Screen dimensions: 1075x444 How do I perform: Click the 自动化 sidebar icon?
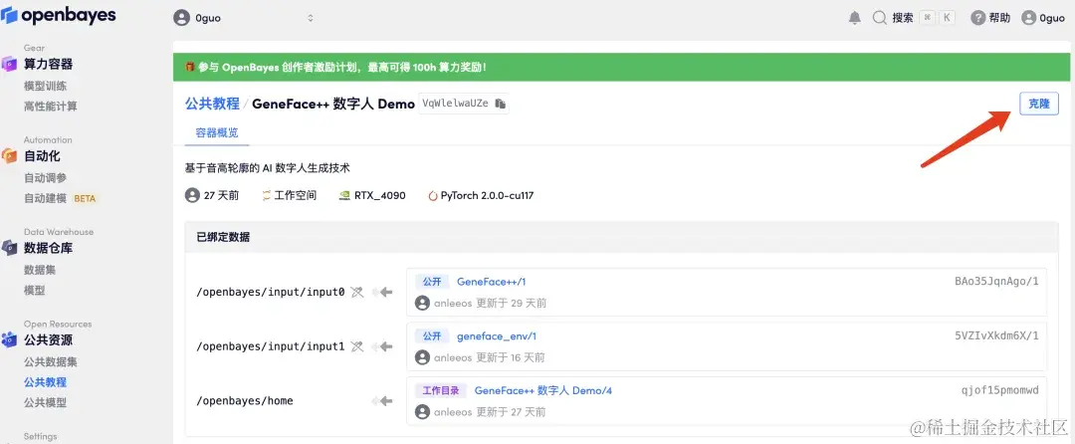point(10,155)
